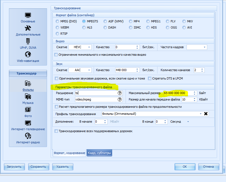Increase the audio Качество 448 000 value
Viewport: 226px width, 182px height.
[137, 69]
